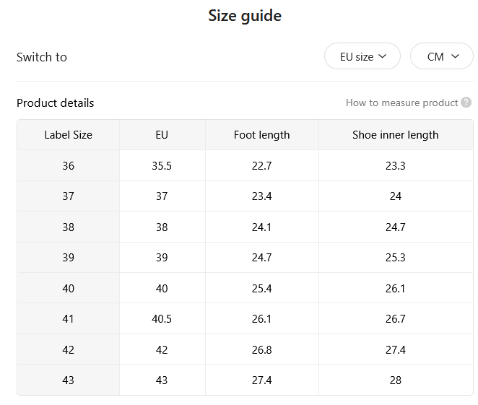Click the EU value 40.5 cell
The width and height of the screenshot is (478, 405).
162,319
